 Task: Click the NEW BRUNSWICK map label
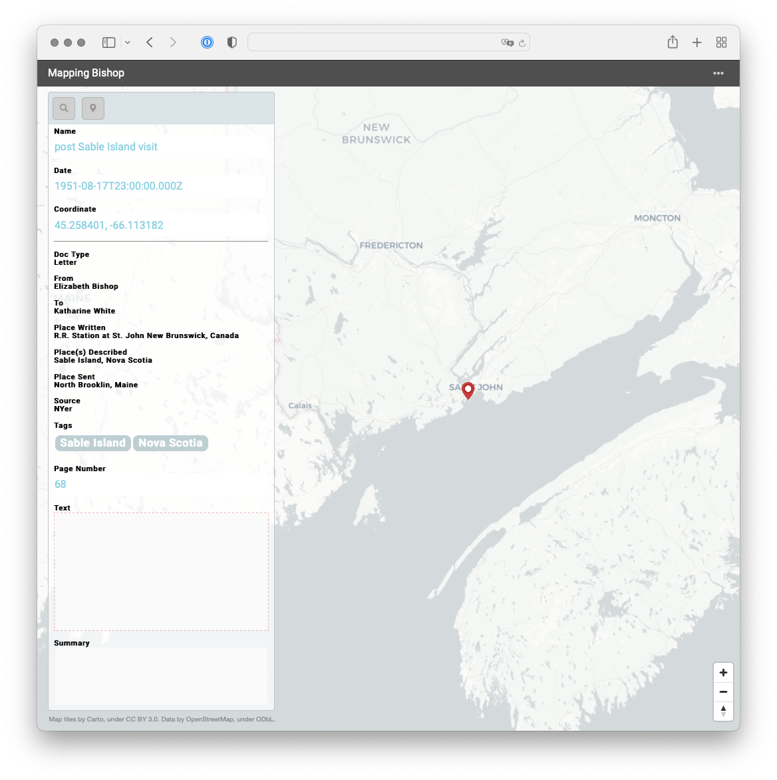(x=377, y=133)
